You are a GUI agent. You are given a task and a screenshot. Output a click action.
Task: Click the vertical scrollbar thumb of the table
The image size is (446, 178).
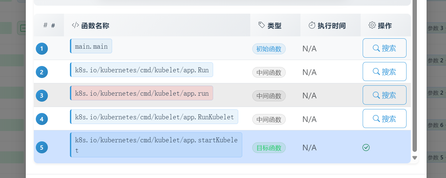(x=415, y=76)
